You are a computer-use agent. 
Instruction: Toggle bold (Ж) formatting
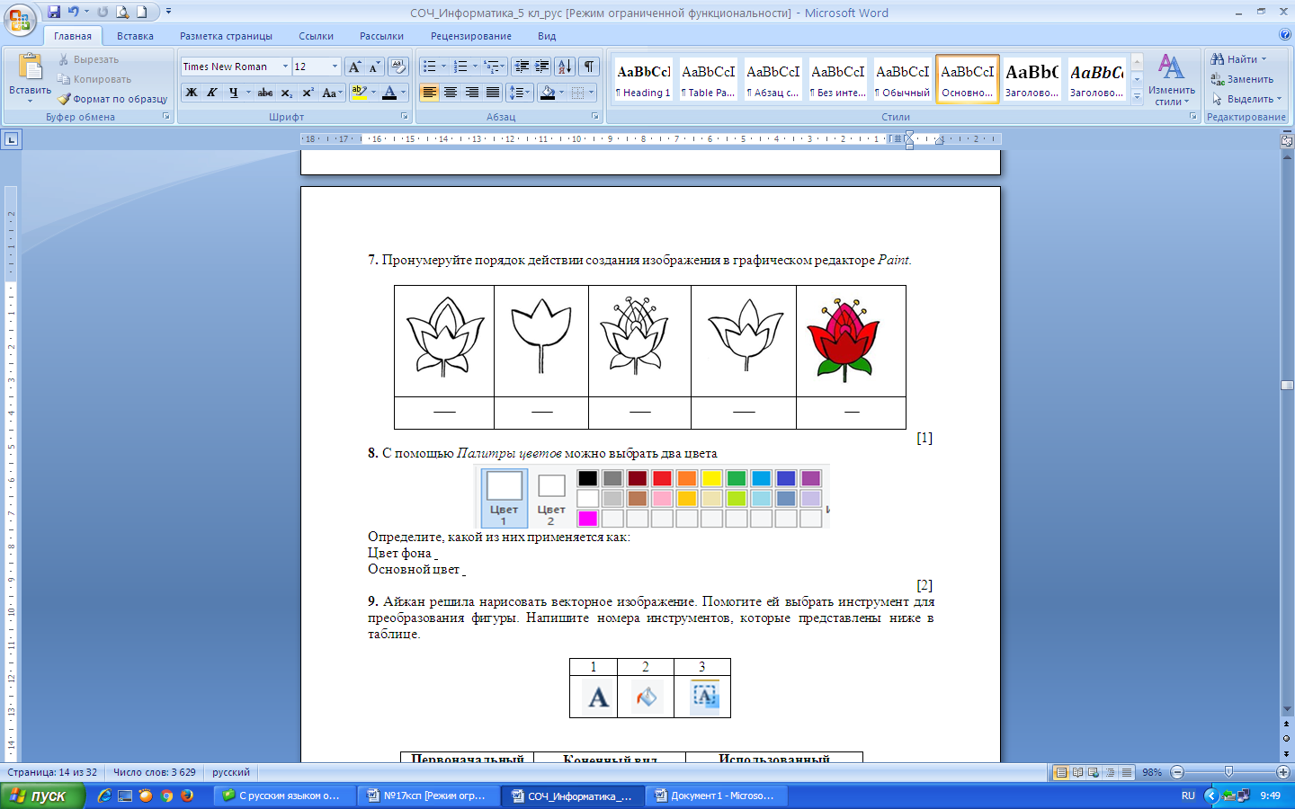(x=192, y=93)
